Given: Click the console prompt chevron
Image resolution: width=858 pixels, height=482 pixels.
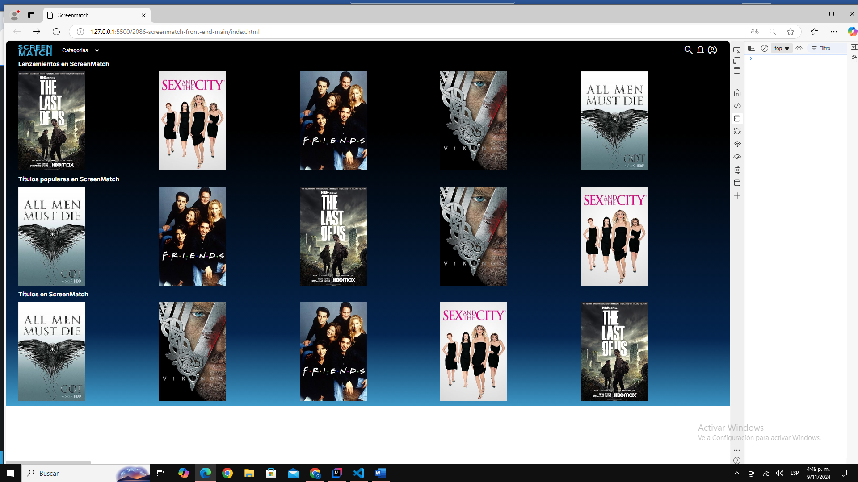Looking at the screenshot, I should [x=751, y=58].
